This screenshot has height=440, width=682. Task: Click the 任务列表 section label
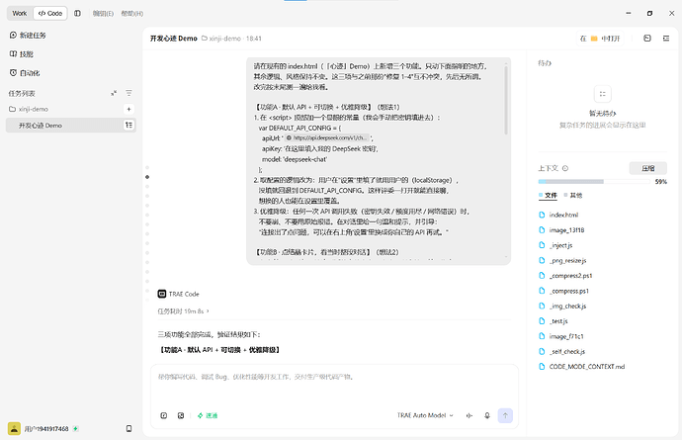[22, 94]
